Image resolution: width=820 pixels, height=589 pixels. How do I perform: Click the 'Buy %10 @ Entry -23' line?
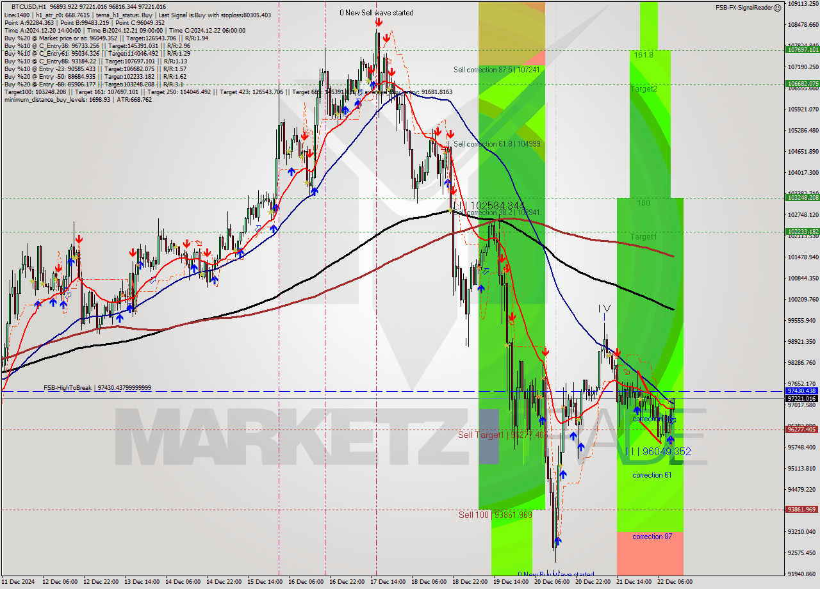95,69
